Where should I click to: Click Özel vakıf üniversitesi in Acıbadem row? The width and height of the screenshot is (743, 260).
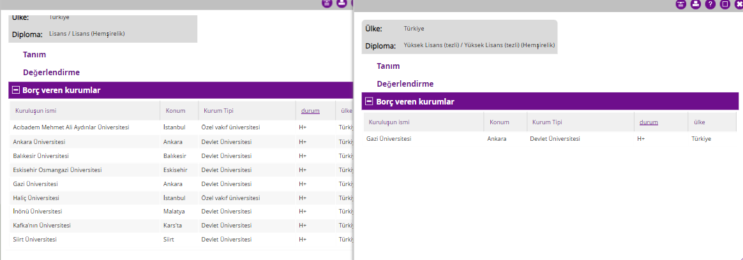(x=230, y=127)
